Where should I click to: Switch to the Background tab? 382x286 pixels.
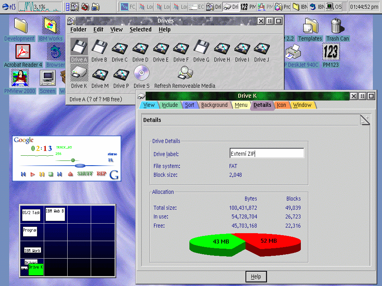pos(214,105)
